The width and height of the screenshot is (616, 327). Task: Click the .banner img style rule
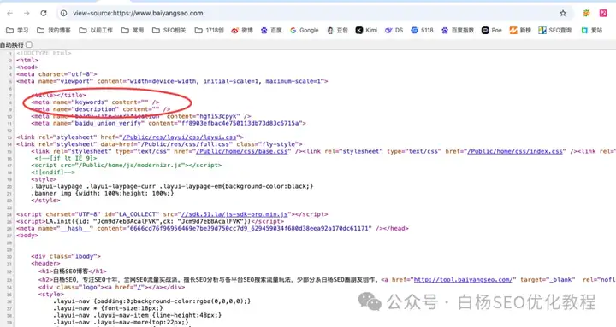[x=102, y=193]
